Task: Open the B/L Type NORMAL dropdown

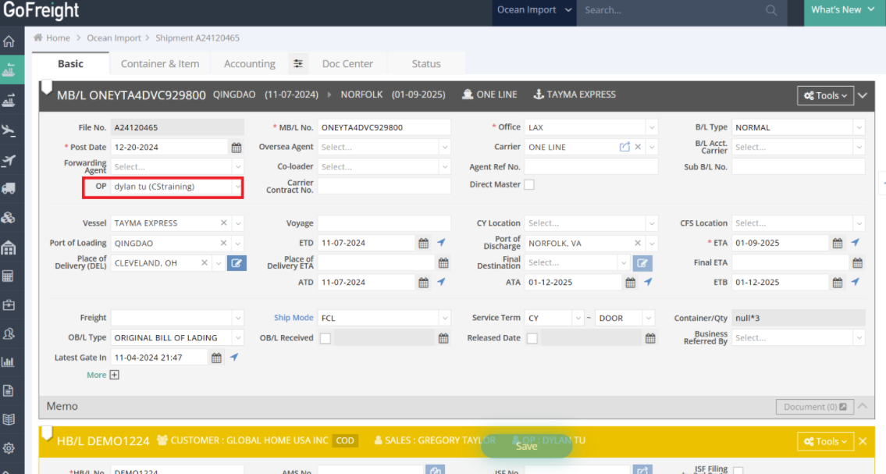Action: pyautogui.click(x=859, y=127)
